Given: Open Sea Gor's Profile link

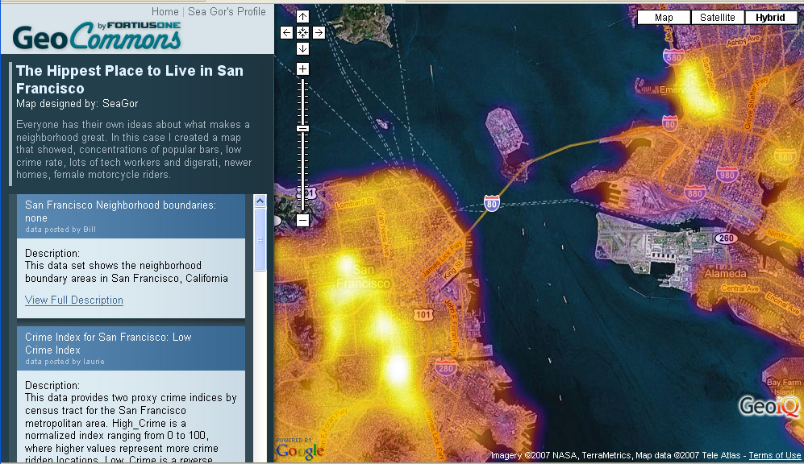Looking at the screenshot, I should point(227,11).
